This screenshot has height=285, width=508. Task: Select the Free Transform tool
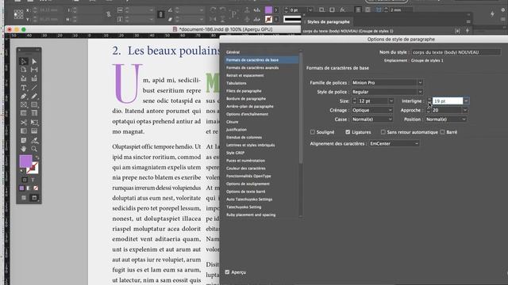(34, 123)
